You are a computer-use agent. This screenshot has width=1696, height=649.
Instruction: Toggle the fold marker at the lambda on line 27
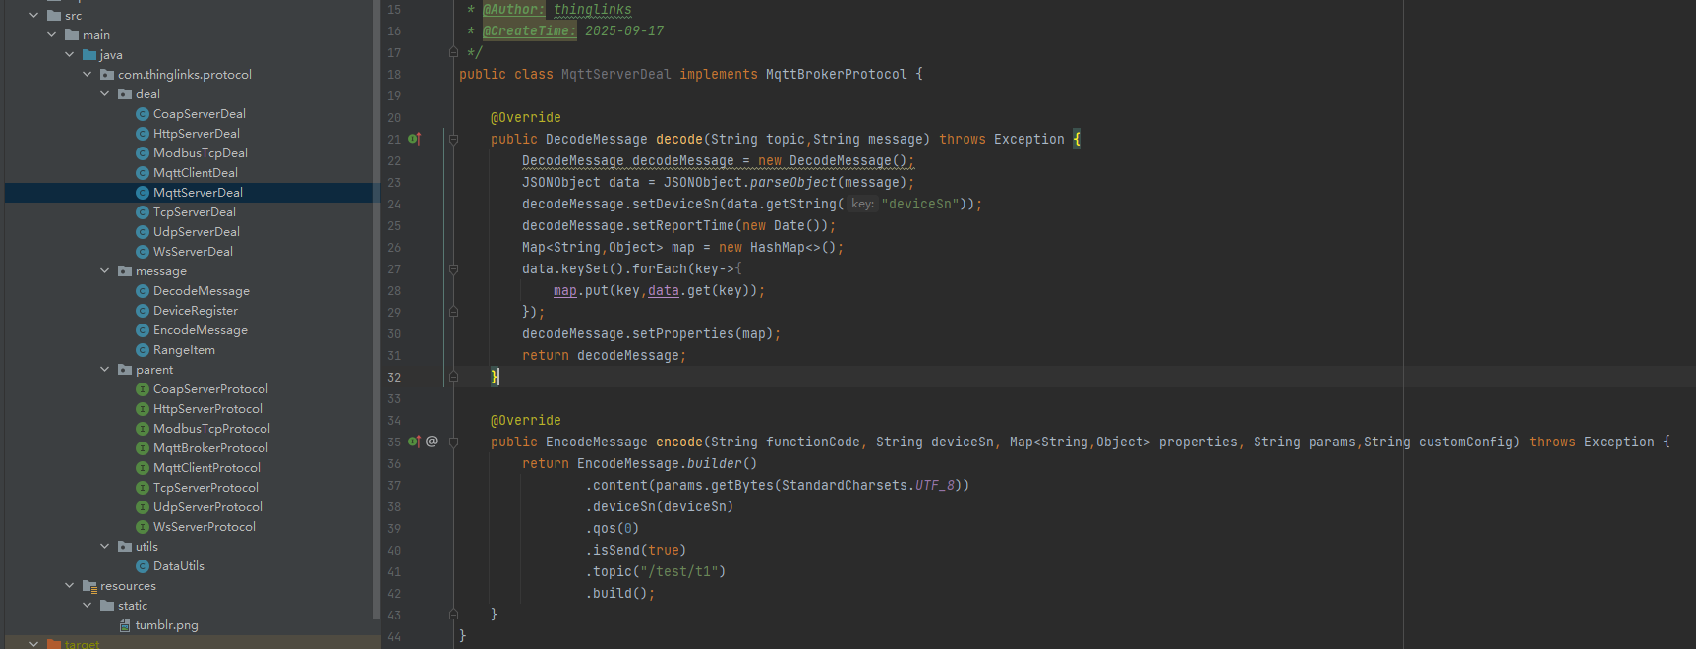click(453, 268)
